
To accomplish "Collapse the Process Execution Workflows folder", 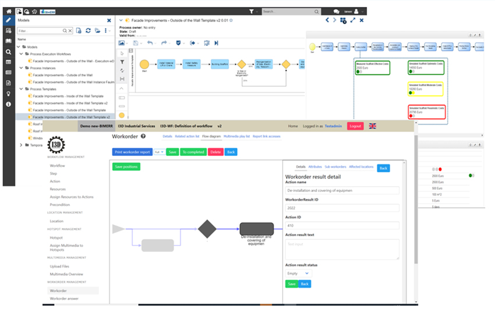I will (x=22, y=54).
